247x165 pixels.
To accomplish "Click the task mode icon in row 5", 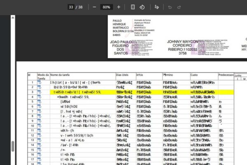I will point(39,102).
